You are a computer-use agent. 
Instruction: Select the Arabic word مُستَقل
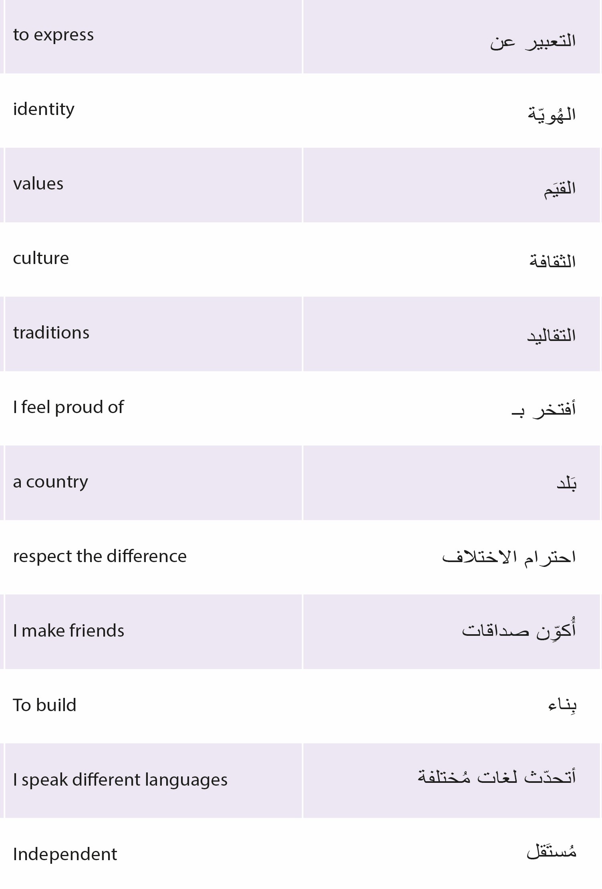pos(552,851)
